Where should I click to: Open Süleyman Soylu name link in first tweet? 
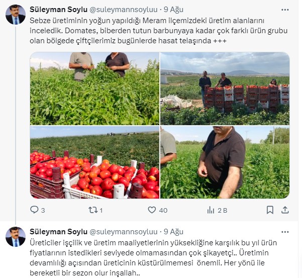point(59,10)
